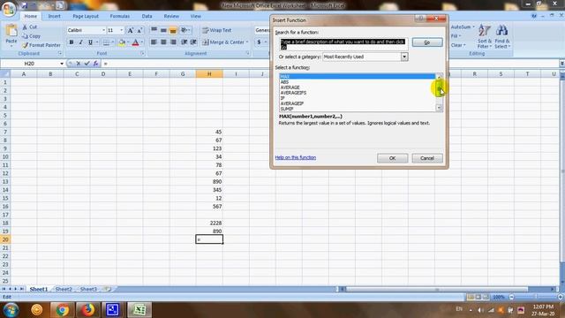Open the Clipboard dialog launcher
565x318 pixels.
(x=60, y=53)
